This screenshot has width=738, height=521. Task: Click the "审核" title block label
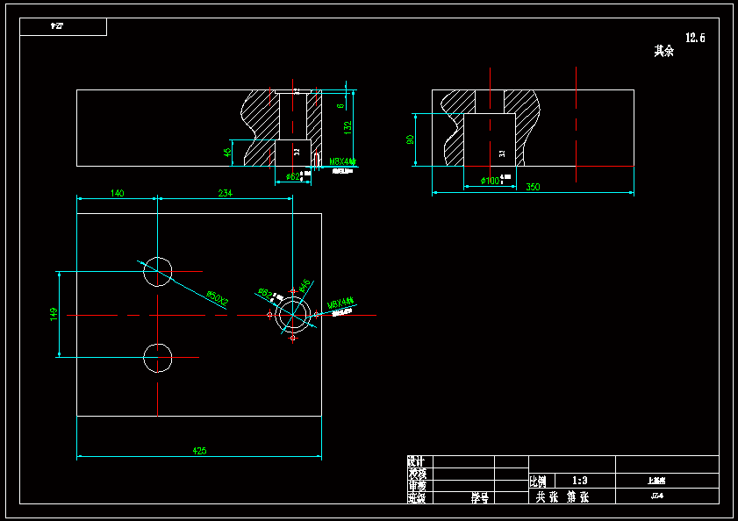point(417,485)
